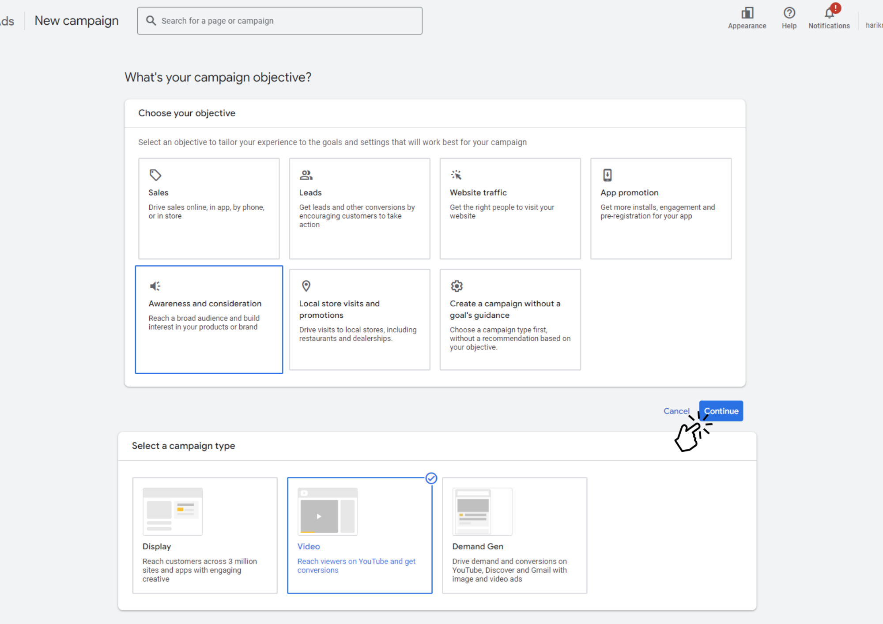This screenshot has height=624, width=883.
Task: Select the Website traffic objective
Action: coord(510,208)
